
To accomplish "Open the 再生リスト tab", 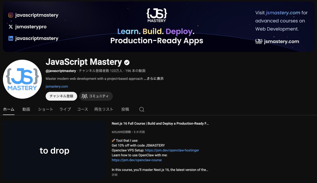I will (104, 109).
